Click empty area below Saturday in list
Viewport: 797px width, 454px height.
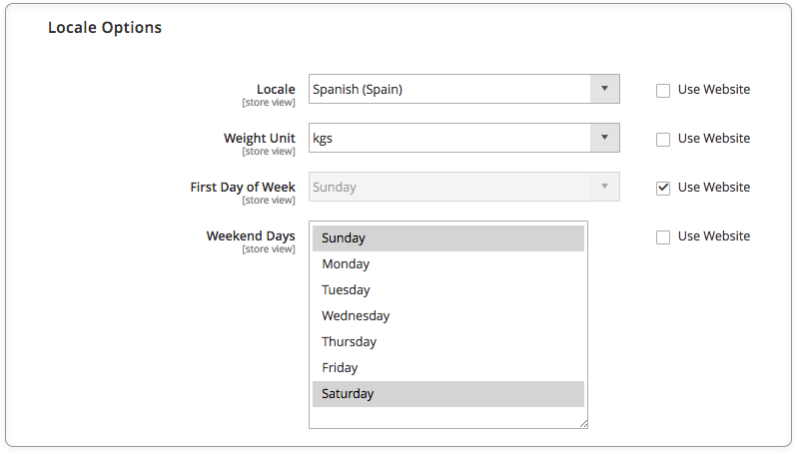click(447, 417)
